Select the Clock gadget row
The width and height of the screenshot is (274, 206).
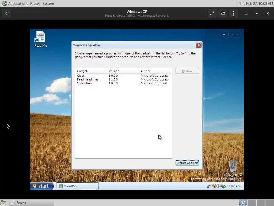pos(123,76)
